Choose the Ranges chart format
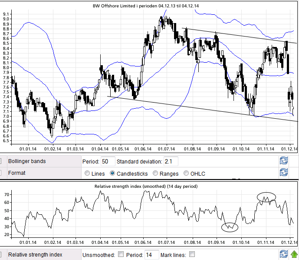The height and width of the screenshot is (260, 299). 155,173
